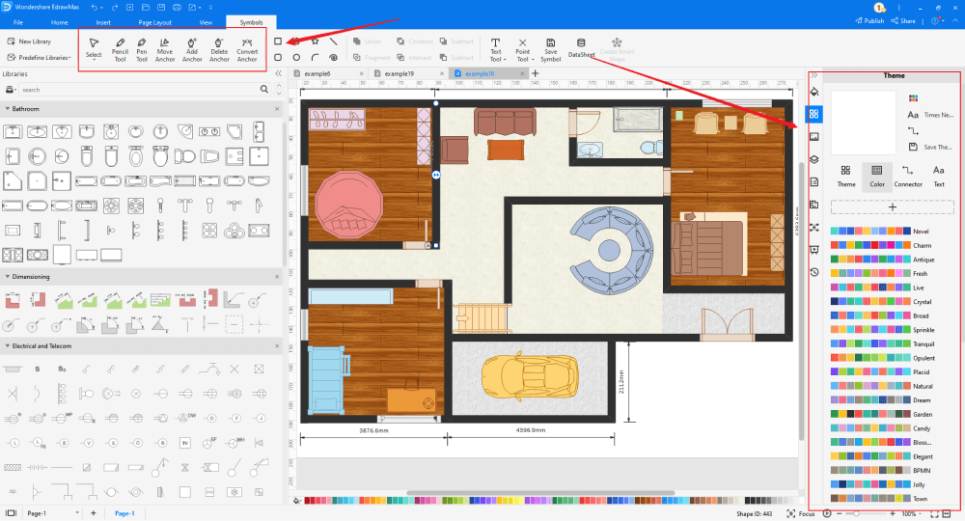Viewport: 965px width, 521px height.
Task: Select the yellow car on the floor plan
Action: [x=530, y=376]
